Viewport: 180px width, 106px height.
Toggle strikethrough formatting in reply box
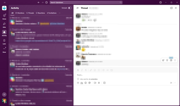[x=86, y=70]
